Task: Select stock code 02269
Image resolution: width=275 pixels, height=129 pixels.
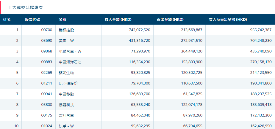Action: point(47,73)
